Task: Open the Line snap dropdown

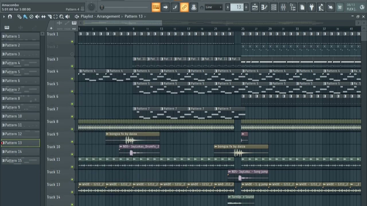Action: pyautogui.click(x=214, y=7)
